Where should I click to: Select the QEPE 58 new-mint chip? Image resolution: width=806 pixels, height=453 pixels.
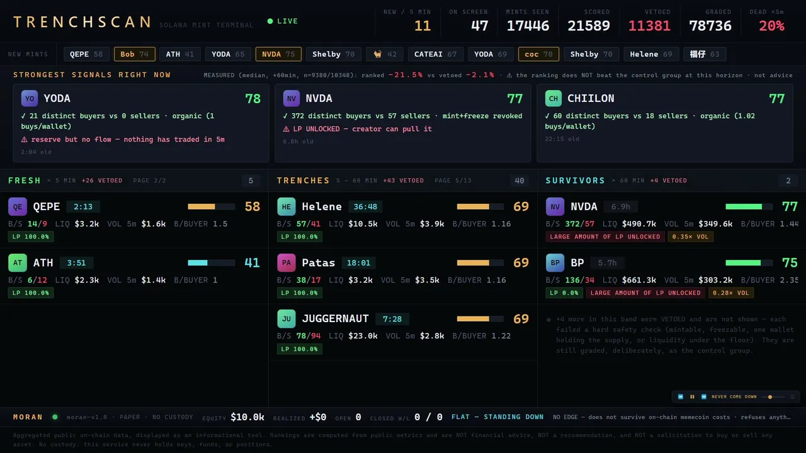click(86, 54)
